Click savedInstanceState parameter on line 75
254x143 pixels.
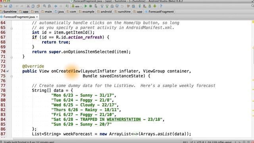[x=121, y=76]
